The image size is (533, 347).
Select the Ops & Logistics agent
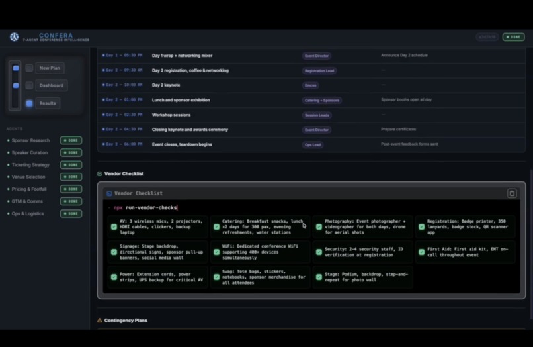(x=28, y=213)
